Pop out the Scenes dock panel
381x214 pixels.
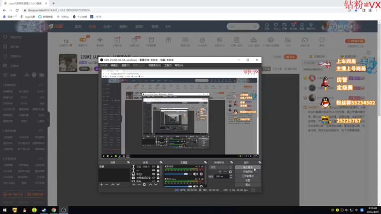click(x=128, y=163)
